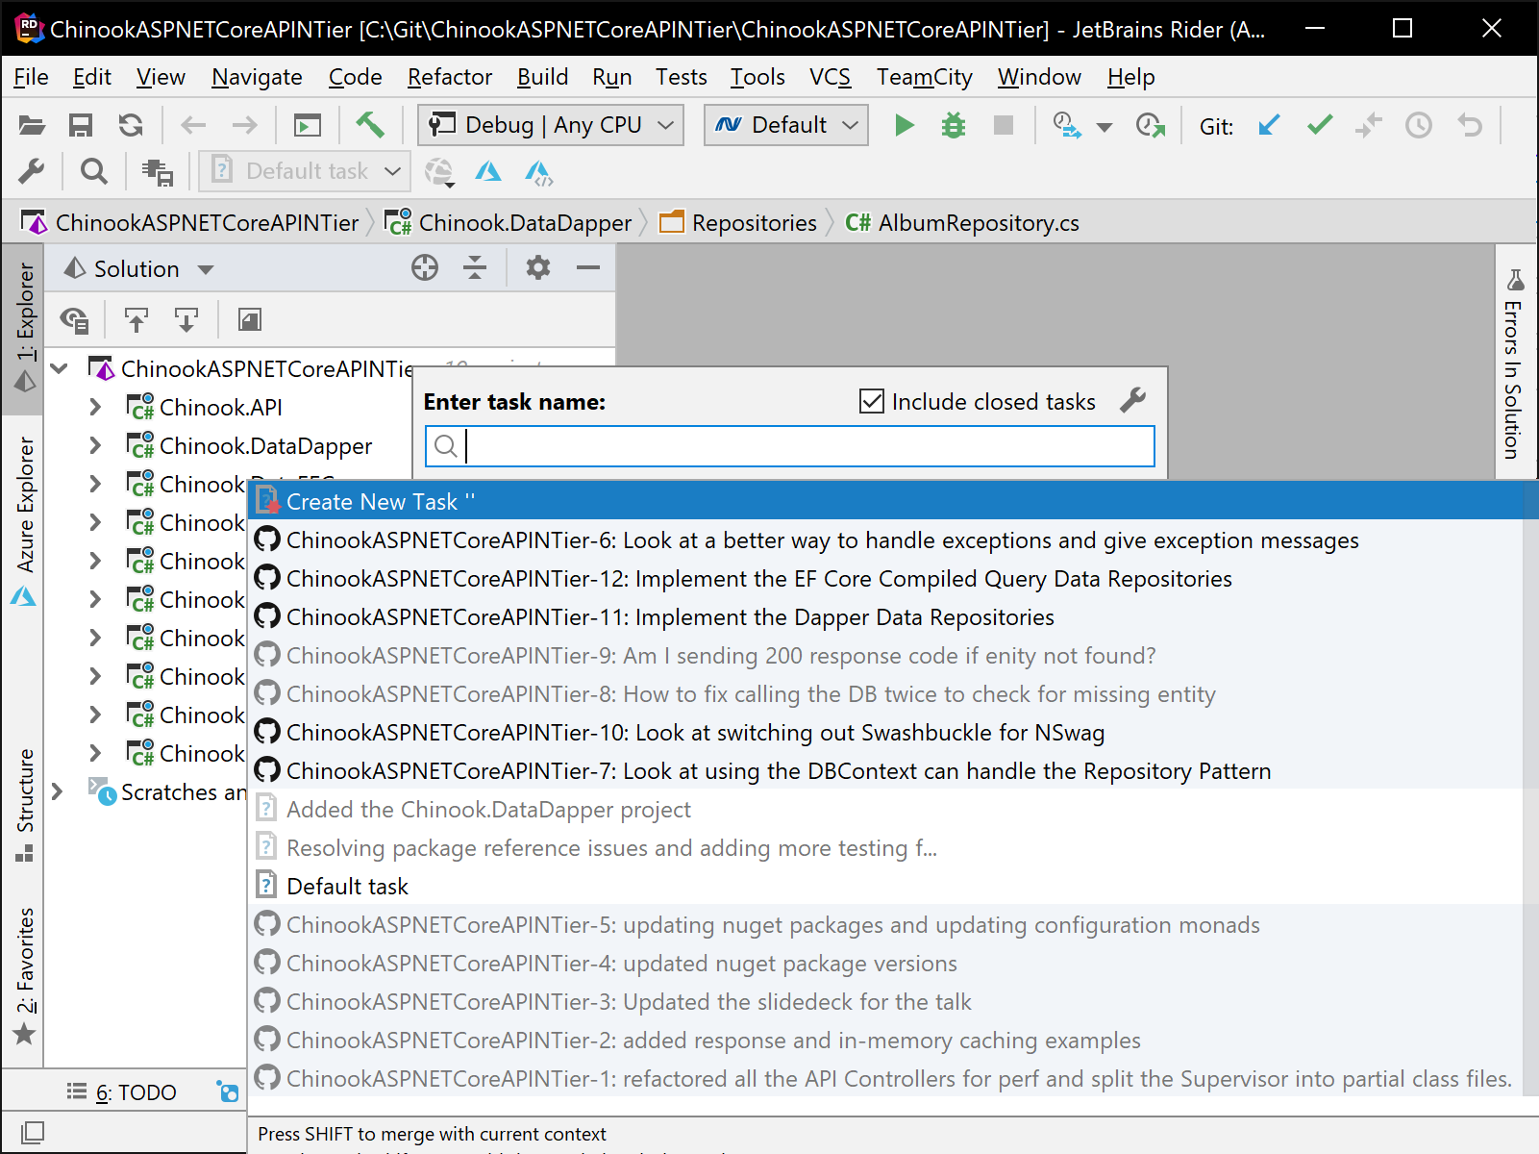The width and height of the screenshot is (1539, 1154).
Task: Click the Synchronize refresh icon
Action: tap(131, 125)
